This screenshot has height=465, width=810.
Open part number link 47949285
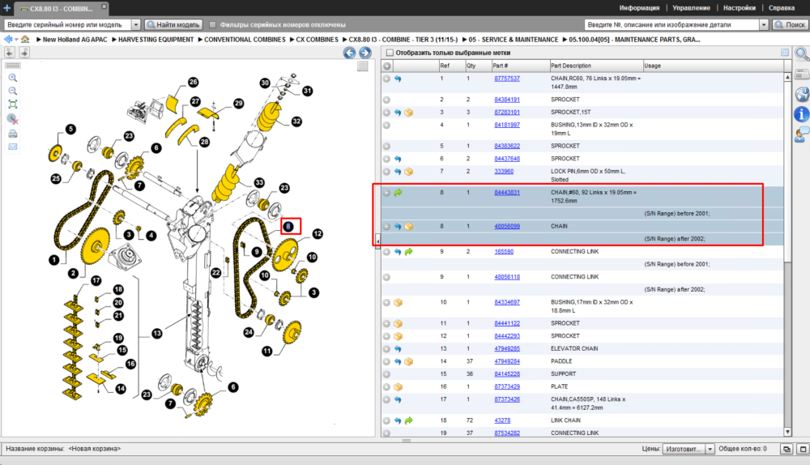pos(507,348)
